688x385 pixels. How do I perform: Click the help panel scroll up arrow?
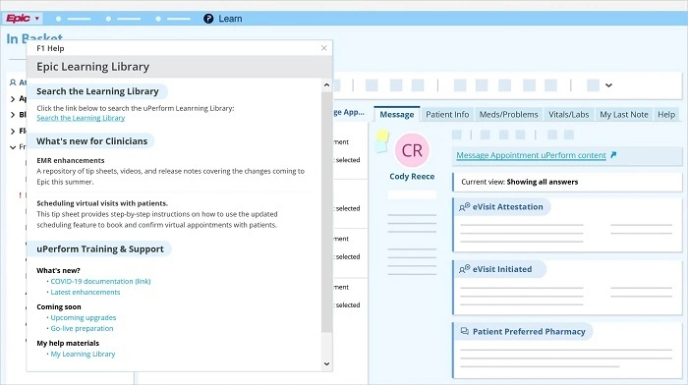click(326, 85)
